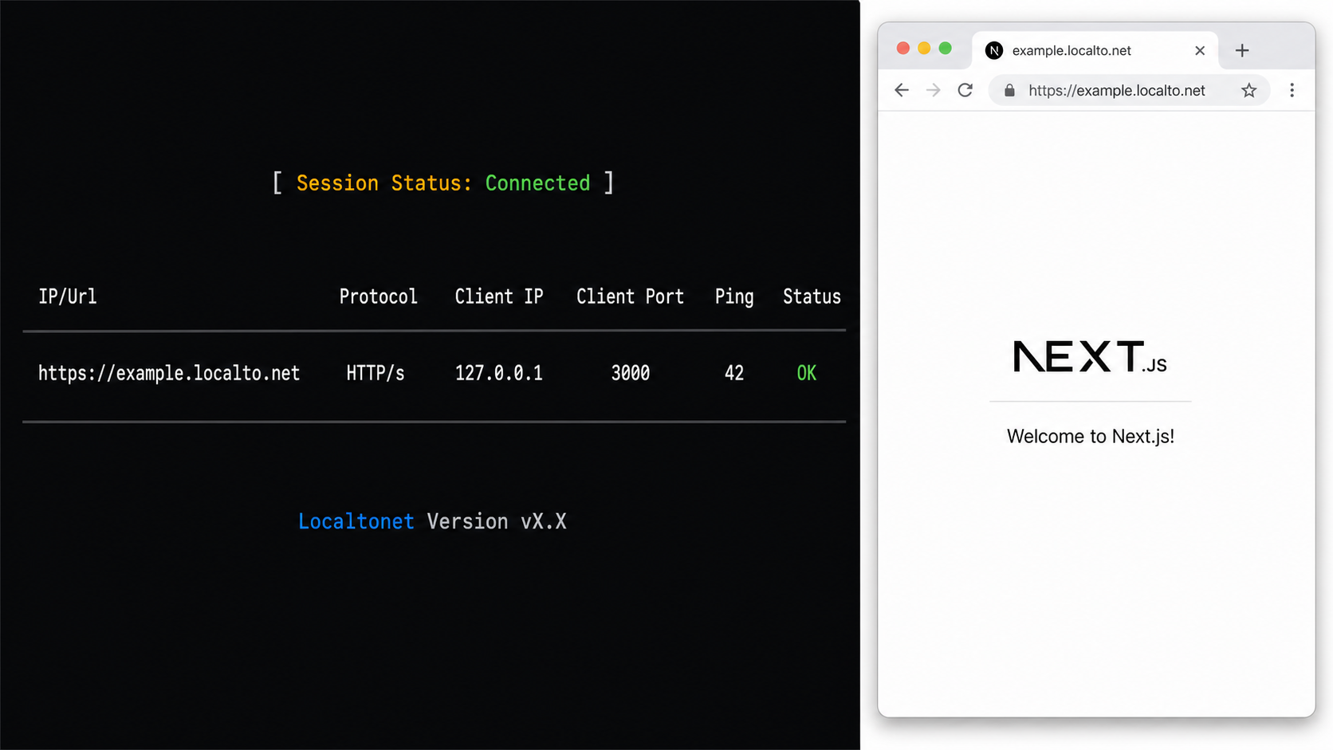Image resolution: width=1333 pixels, height=750 pixels.
Task: Reload the example.localto.net page
Action: click(965, 90)
